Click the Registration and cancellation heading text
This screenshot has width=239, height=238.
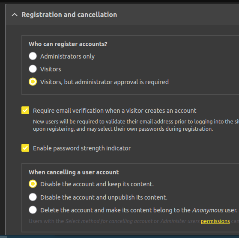pos(69,15)
